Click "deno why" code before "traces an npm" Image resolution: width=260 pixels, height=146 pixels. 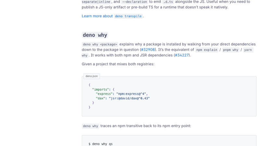pyautogui.click(x=91, y=126)
